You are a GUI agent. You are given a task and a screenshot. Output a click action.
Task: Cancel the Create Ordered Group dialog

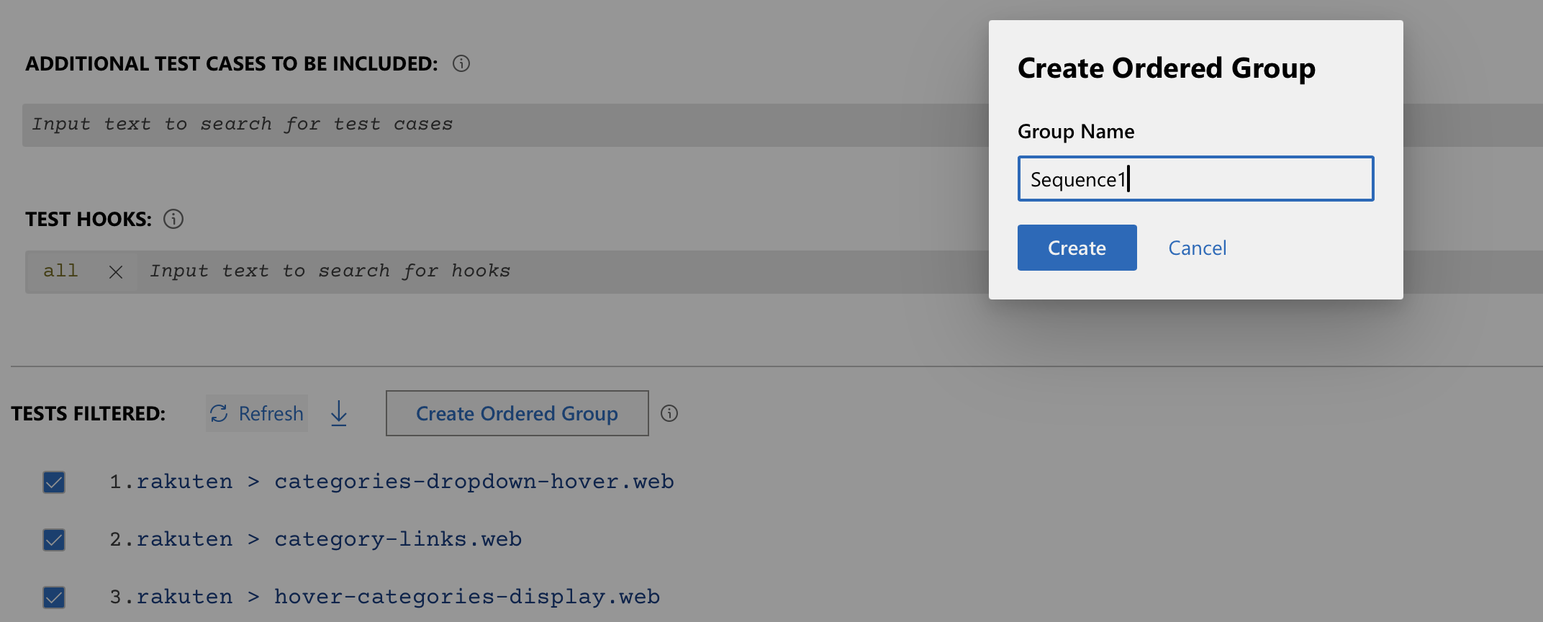coord(1197,248)
